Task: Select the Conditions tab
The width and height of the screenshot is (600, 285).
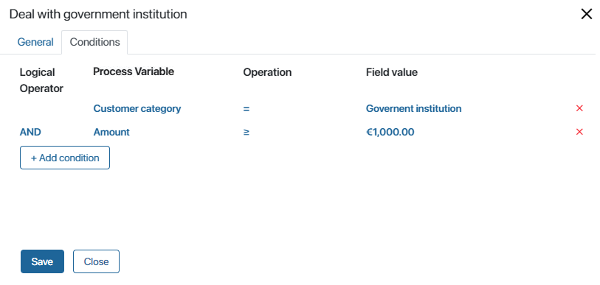Action: pyautogui.click(x=94, y=42)
